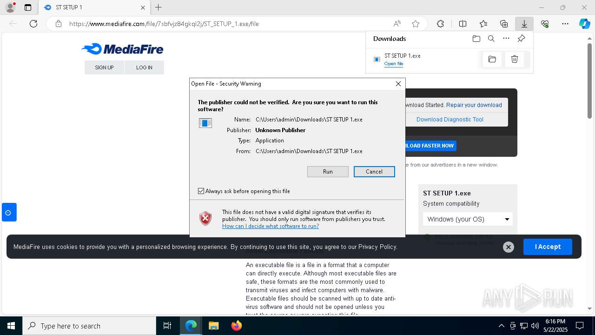
Task: View site information lock icon
Action: 59,24
